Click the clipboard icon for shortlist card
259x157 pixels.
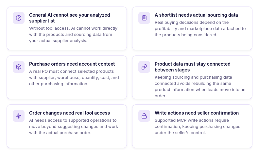pyautogui.click(x=144, y=18)
